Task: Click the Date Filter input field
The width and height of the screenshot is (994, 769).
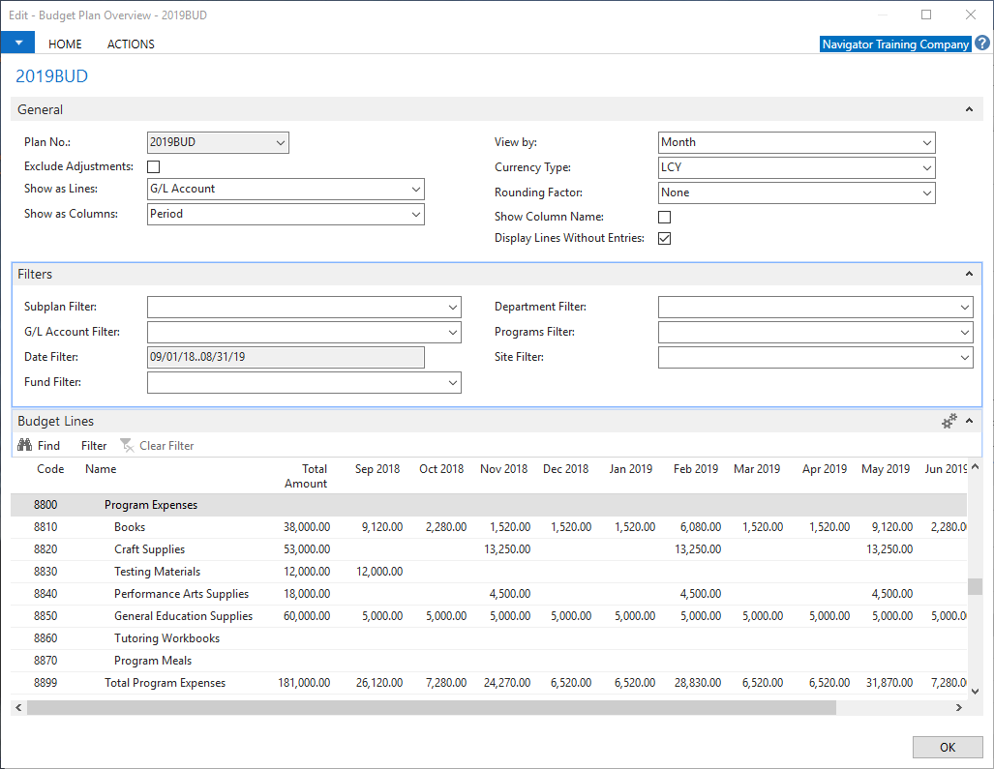Action: (286, 358)
